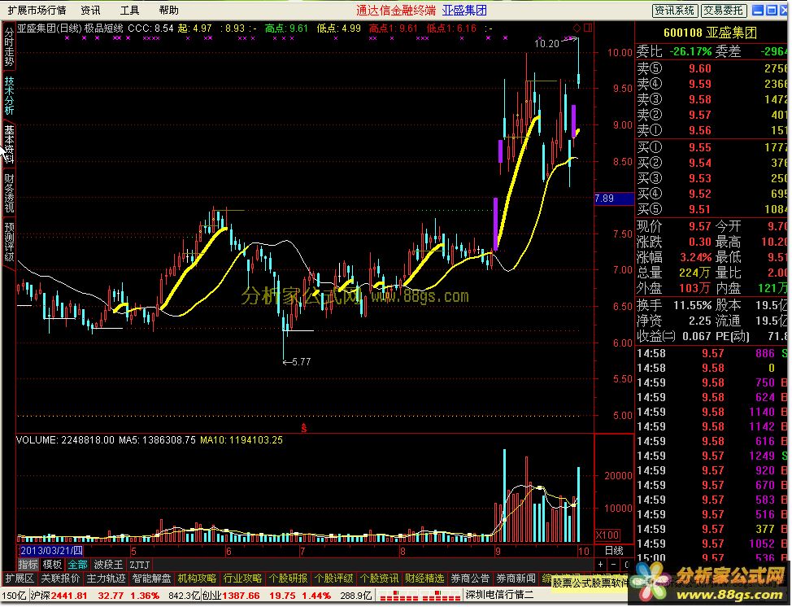Click the 14:58 tick with volume 886
Screen dimensions: 792x607
tap(711, 353)
